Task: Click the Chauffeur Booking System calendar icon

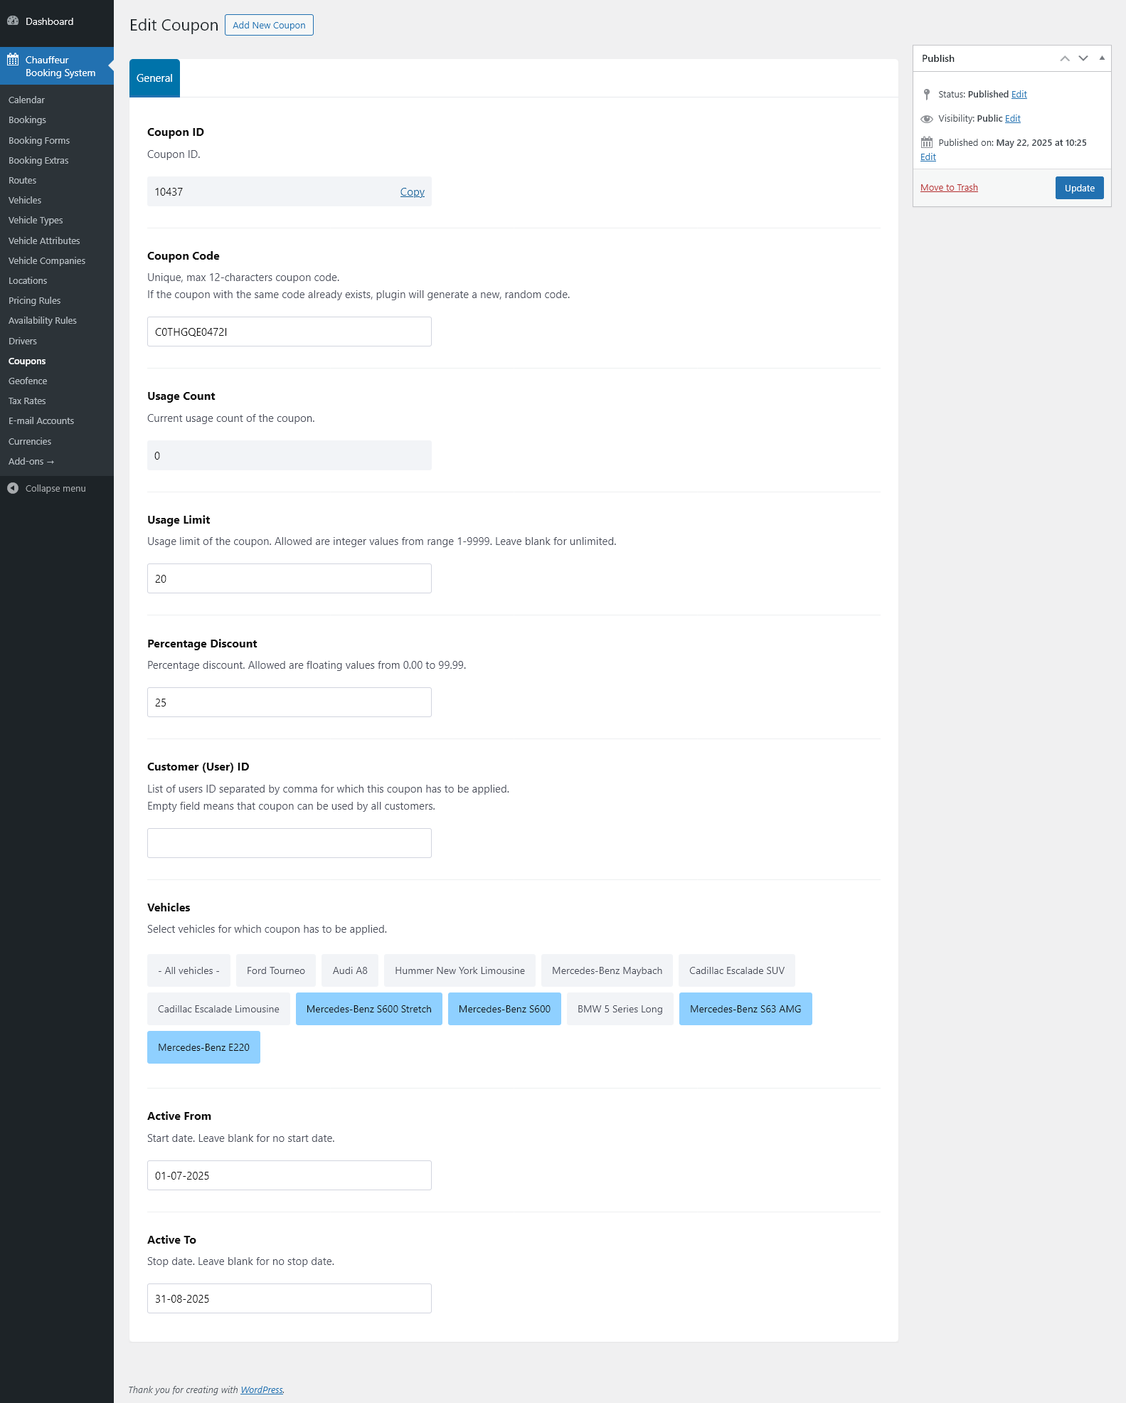Action: (x=13, y=60)
